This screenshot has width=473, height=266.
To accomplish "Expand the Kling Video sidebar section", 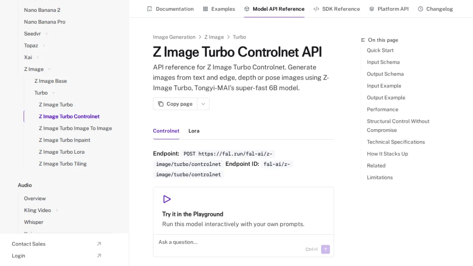I will coord(57,210).
